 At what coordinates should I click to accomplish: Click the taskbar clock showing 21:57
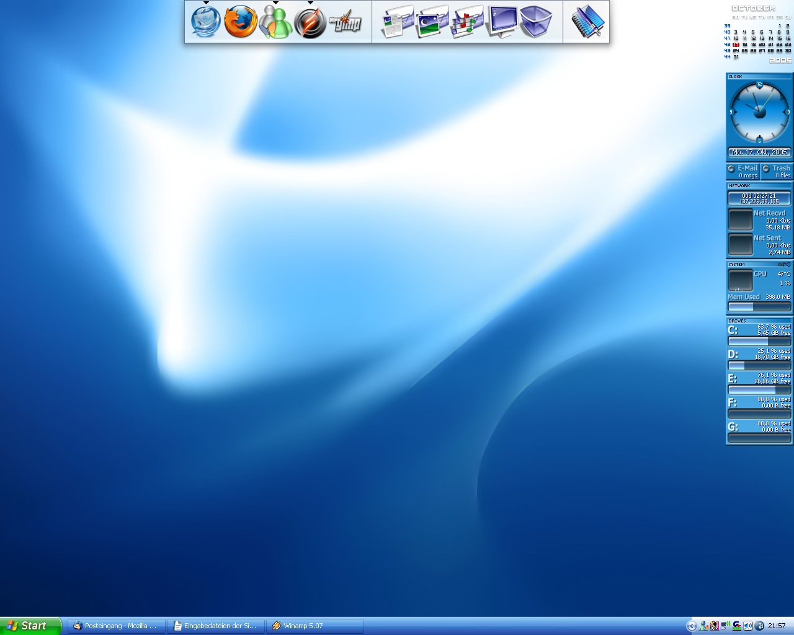click(x=777, y=626)
